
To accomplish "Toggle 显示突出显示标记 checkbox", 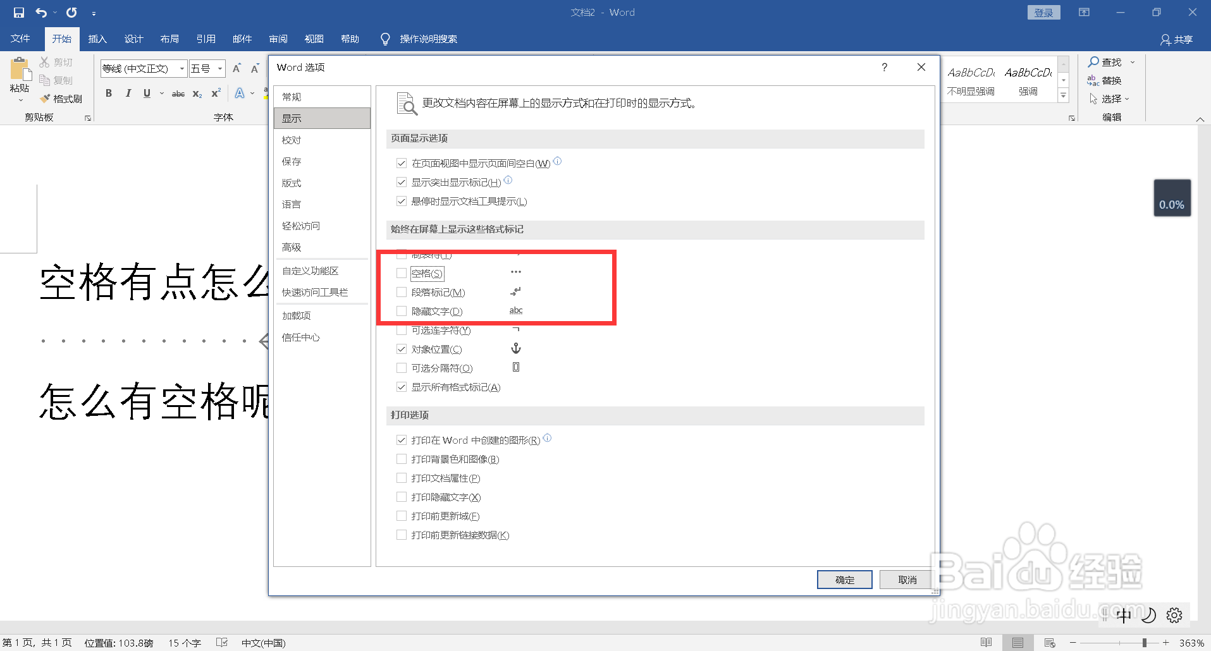I will point(401,182).
